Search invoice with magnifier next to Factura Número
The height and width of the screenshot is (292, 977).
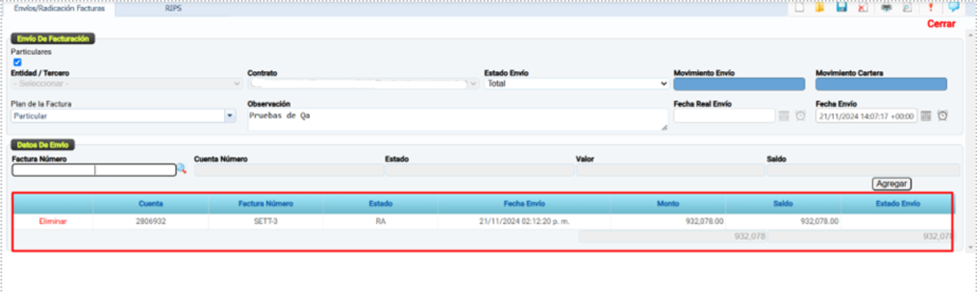pos(181,169)
